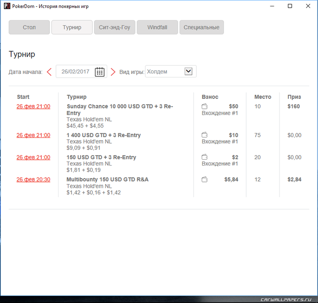The width and height of the screenshot is (318, 303).
Task: Close the PokerDom history window
Action: click(x=308, y=6)
